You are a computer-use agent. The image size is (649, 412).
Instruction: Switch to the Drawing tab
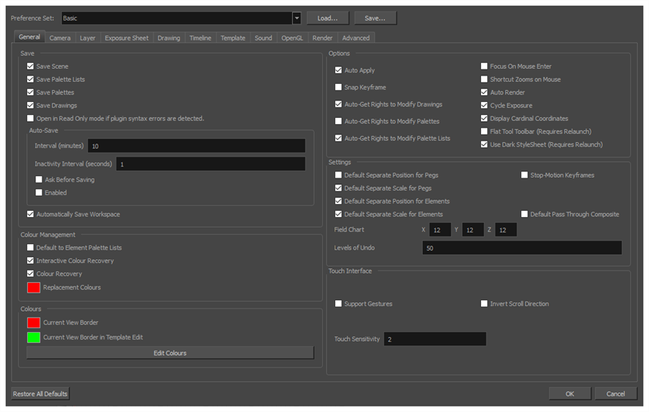169,38
